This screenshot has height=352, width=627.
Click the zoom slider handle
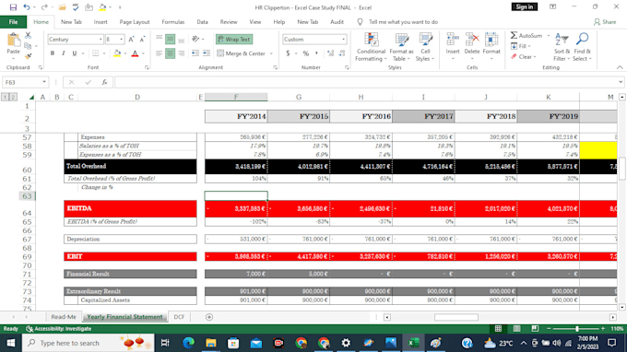[x=576, y=328]
